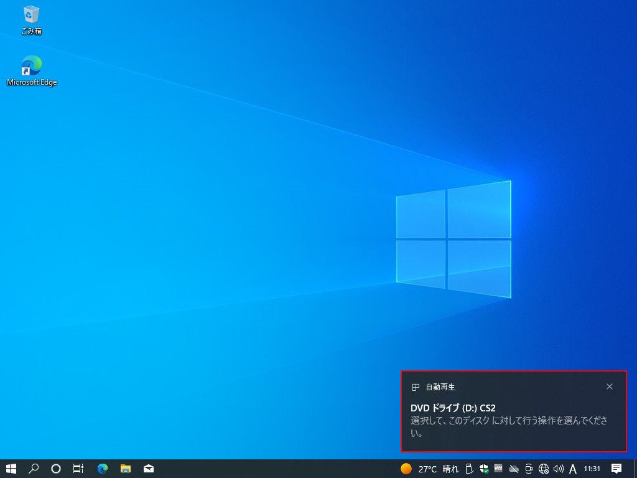Open Task View from the taskbar
This screenshot has width=637, height=478.
pos(78,469)
